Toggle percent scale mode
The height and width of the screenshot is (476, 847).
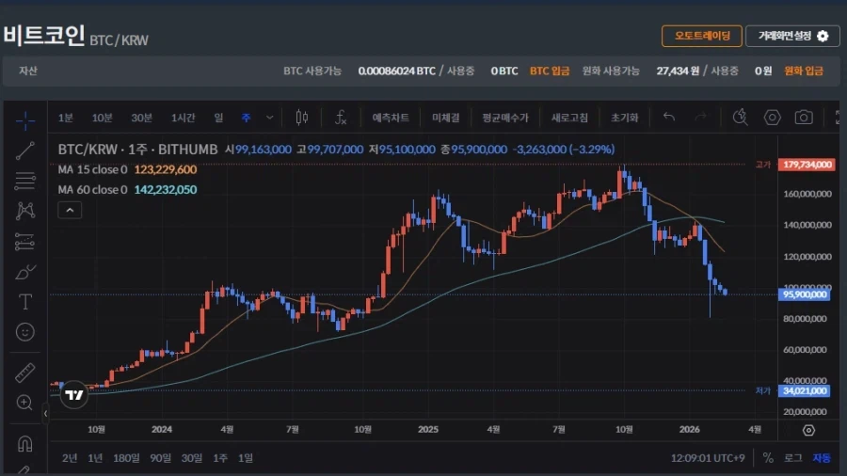click(768, 457)
